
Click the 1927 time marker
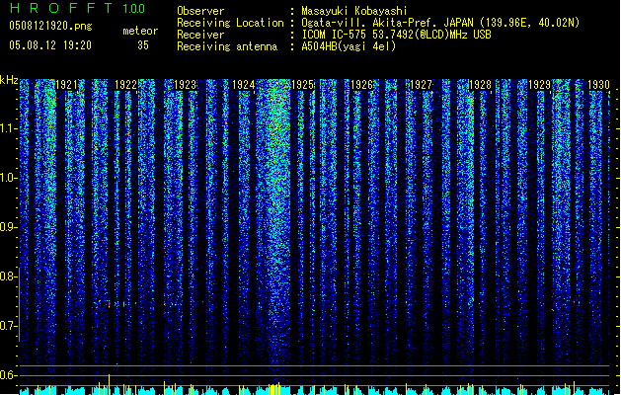pos(421,85)
